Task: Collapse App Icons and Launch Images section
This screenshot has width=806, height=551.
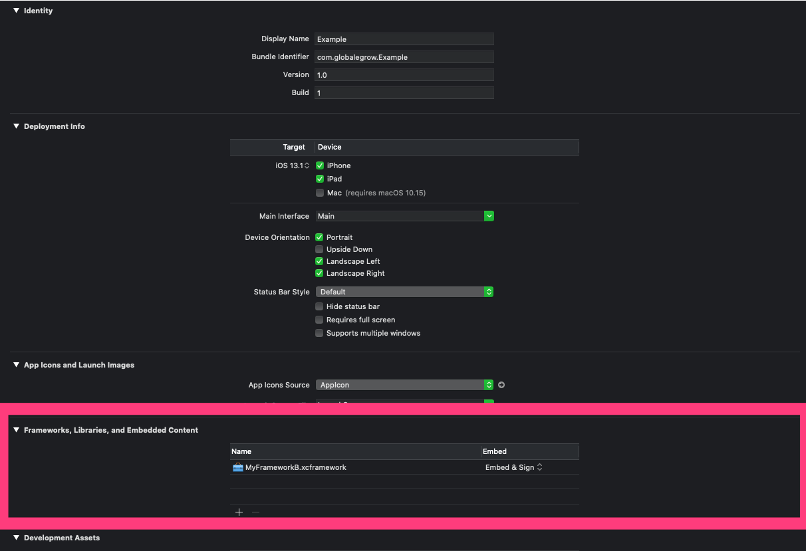Action: pos(17,365)
